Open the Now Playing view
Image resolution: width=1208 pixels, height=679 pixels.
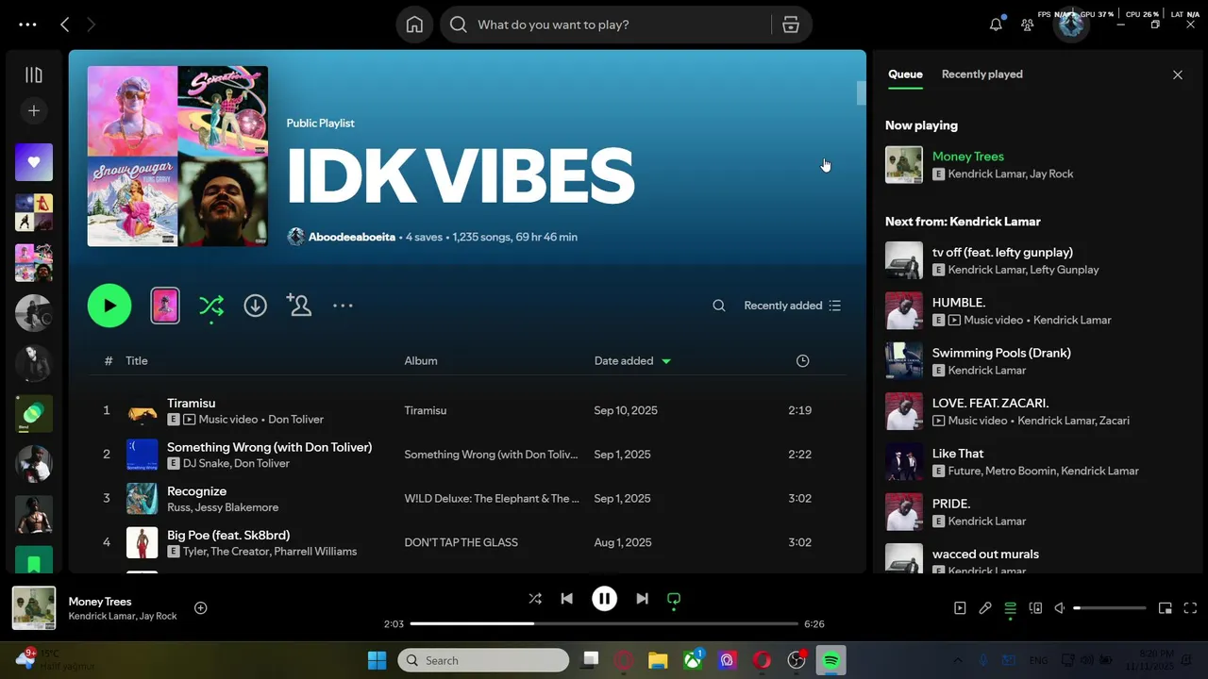tap(960, 608)
